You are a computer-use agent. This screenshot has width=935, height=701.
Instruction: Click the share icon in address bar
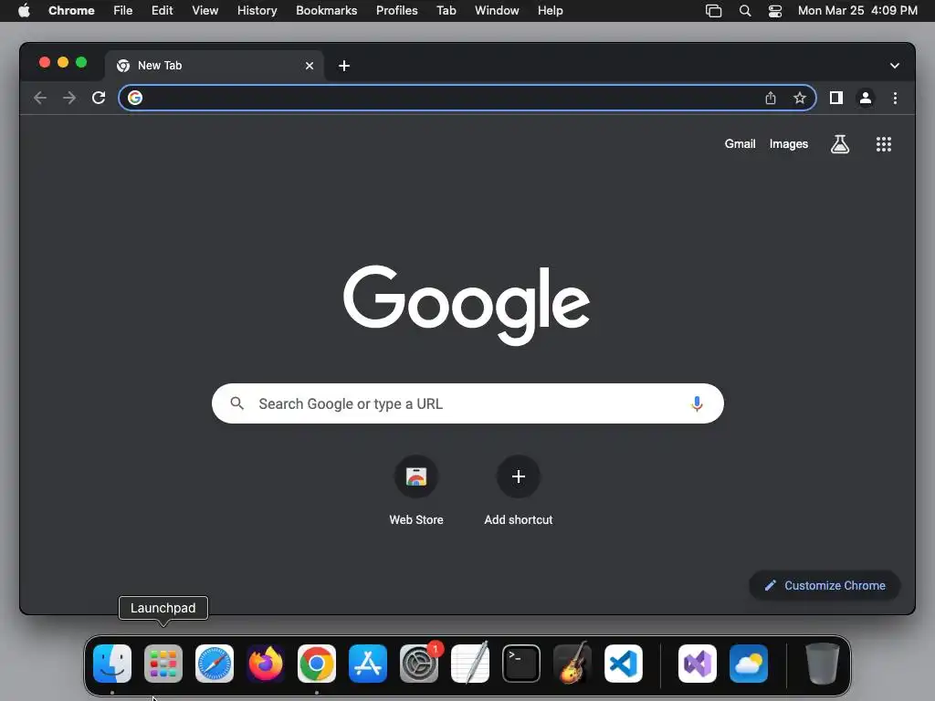[x=771, y=98]
